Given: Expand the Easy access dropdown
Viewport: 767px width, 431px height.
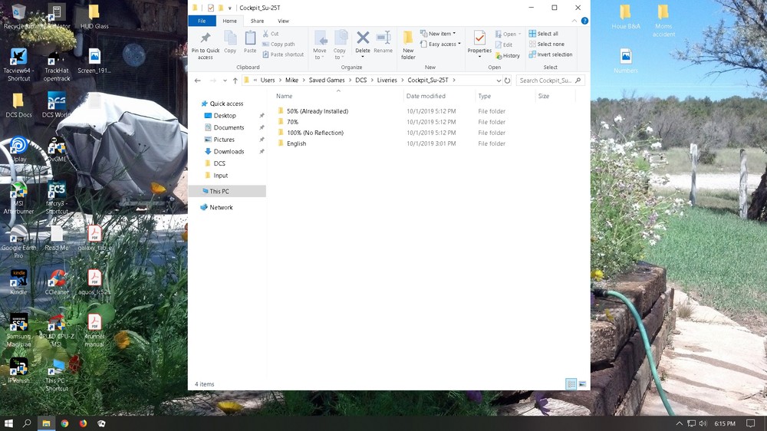Looking at the screenshot, I should click(440, 44).
